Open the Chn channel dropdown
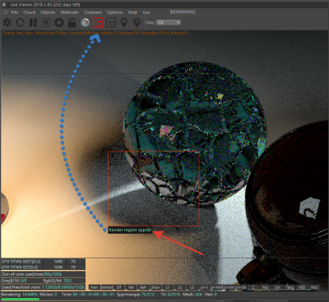Screen dimensions: 329x302 coord(169,22)
